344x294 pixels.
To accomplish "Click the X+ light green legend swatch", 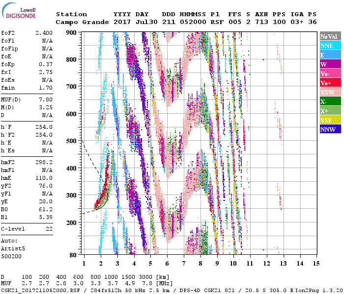I will click(x=329, y=111).
